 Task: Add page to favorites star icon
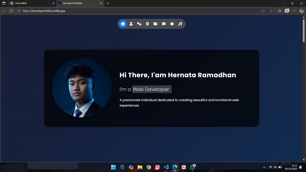tap(271, 11)
